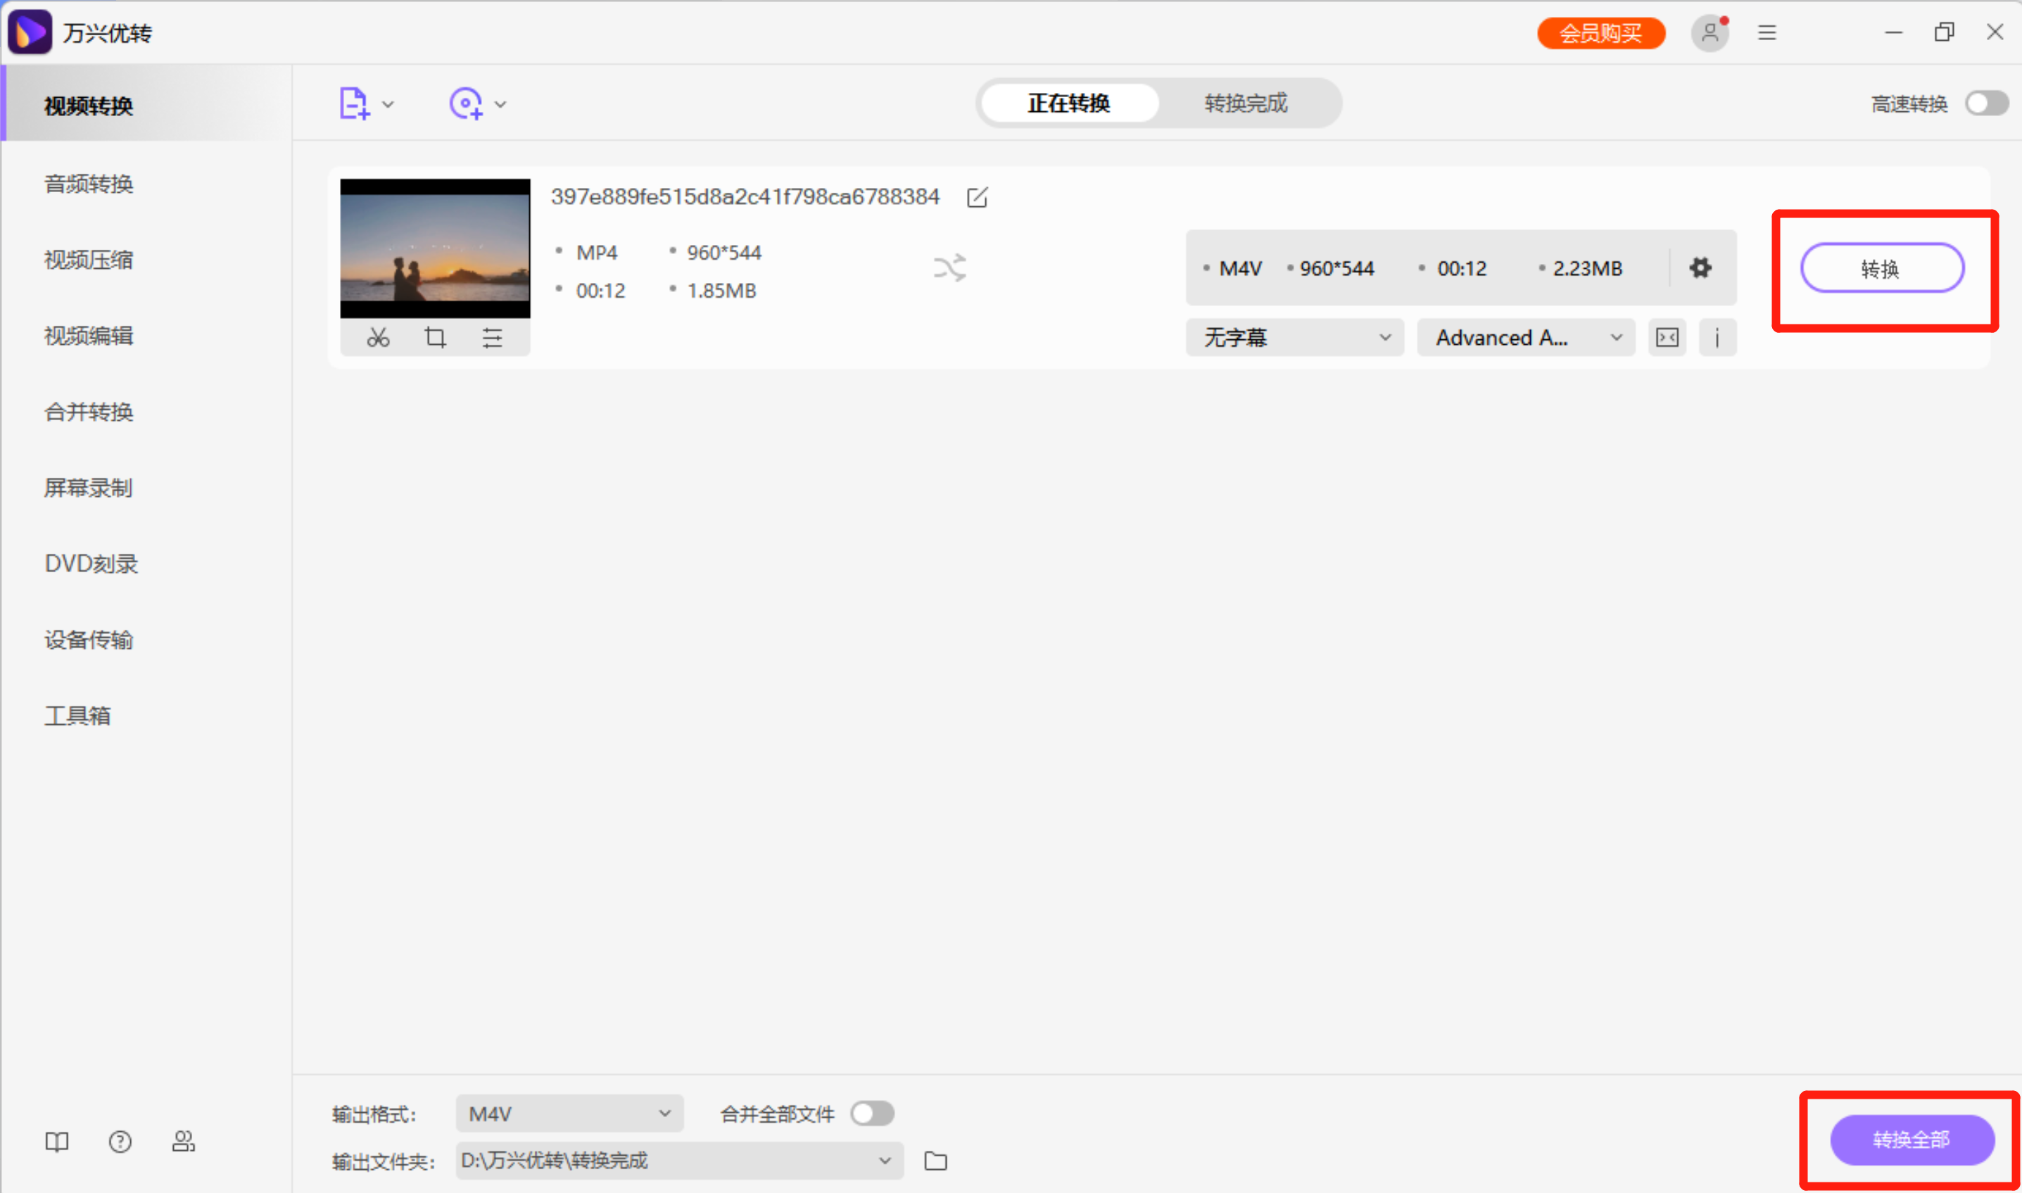Click the rename pencil icon beside filename
The width and height of the screenshot is (2022, 1193).
976,198
